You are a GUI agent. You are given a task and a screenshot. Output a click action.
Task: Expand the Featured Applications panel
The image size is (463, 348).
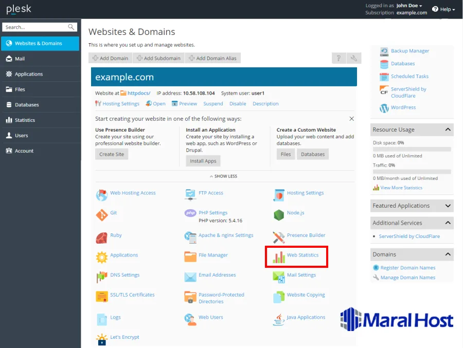[x=448, y=206]
